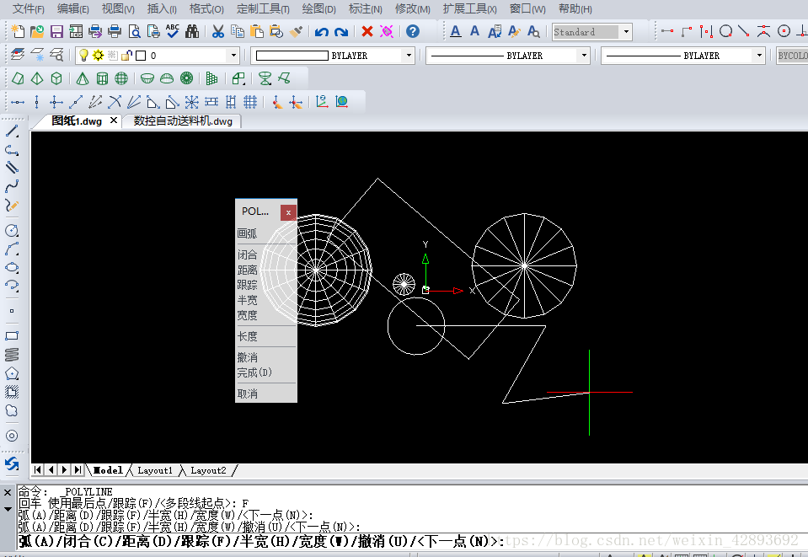Click the spell check ABC icon
The height and width of the screenshot is (557, 808).
click(x=173, y=32)
